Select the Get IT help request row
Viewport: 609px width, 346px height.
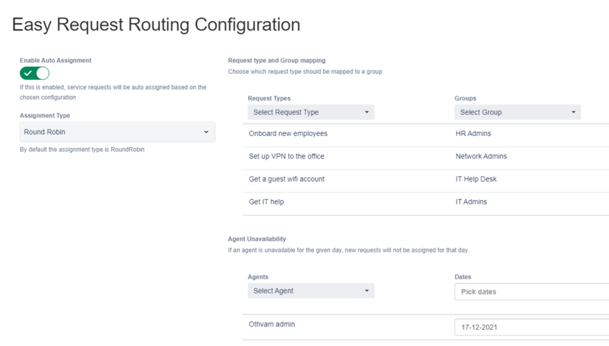pos(266,202)
